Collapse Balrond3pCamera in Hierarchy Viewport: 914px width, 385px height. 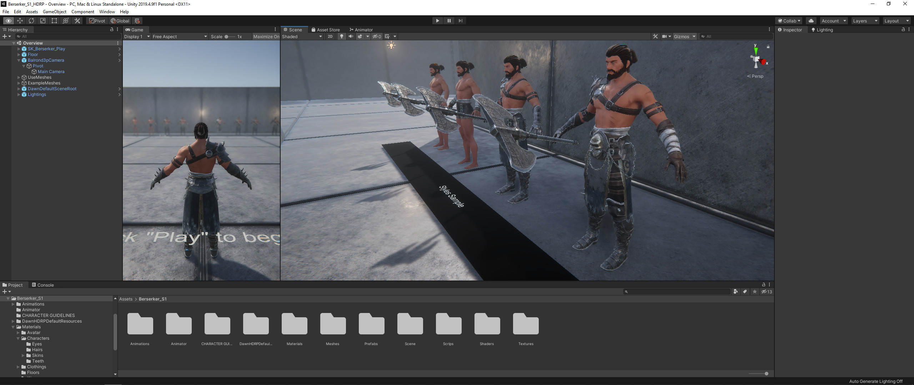(19, 60)
